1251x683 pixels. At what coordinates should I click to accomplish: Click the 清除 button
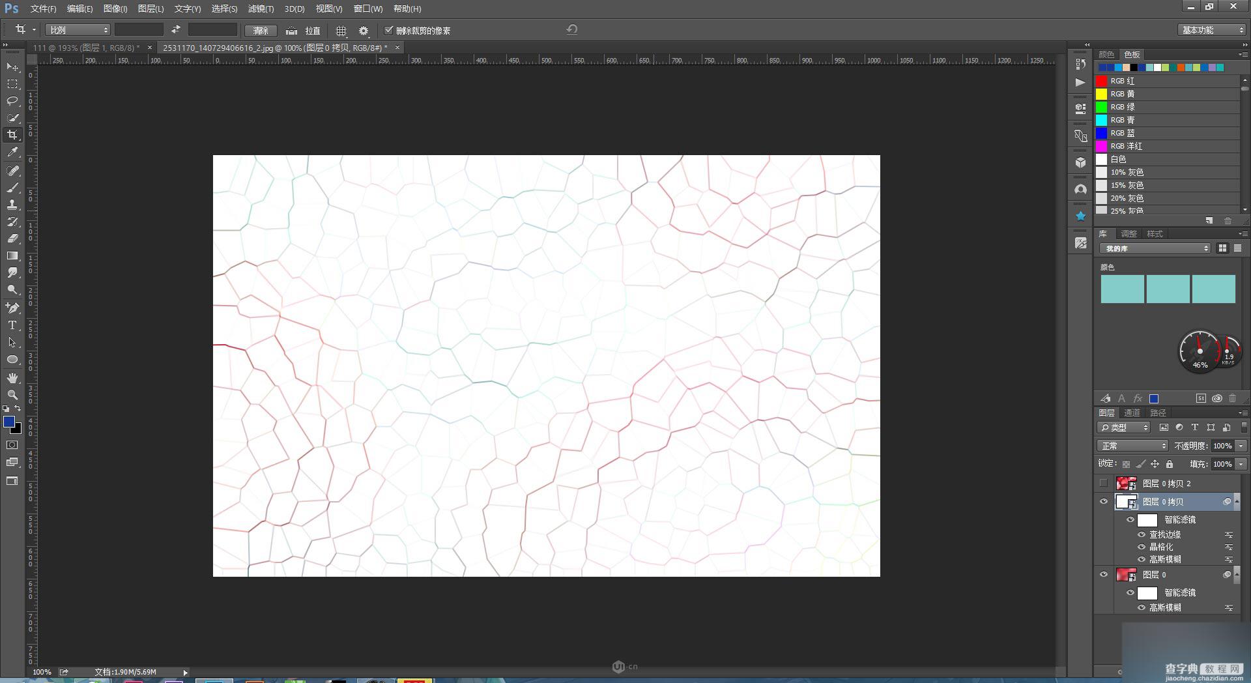tap(261, 31)
